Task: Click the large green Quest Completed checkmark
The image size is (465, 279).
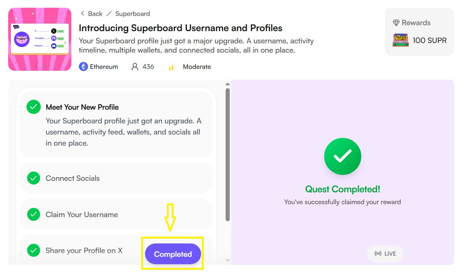Action: click(x=342, y=156)
